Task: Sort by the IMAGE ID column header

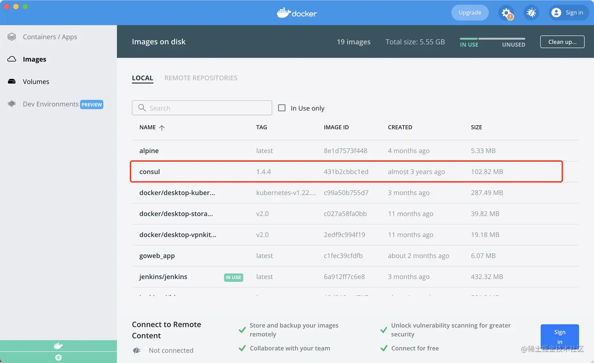Action: coord(336,127)
